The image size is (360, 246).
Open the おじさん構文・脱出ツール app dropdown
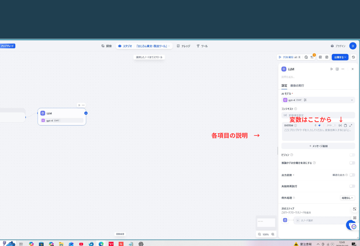click(x=152, y=46)
